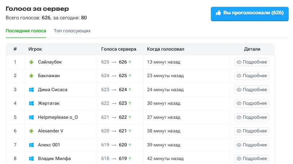This screenshot has height=164, width=293.
Task: Click Android icon next to Сайлаубек
Action: pos(31,62)
